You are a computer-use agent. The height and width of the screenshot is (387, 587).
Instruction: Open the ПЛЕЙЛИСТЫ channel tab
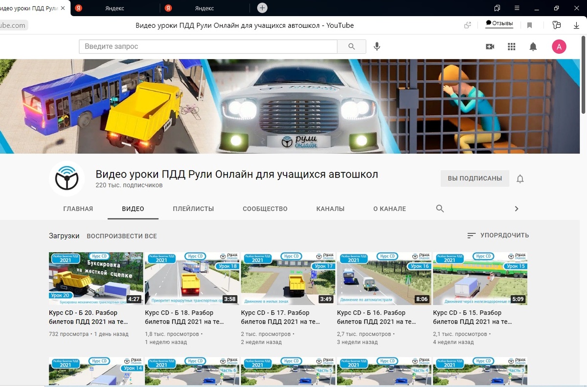coord(193,208)
